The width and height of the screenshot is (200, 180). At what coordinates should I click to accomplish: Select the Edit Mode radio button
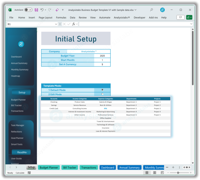tap(102, 94)
